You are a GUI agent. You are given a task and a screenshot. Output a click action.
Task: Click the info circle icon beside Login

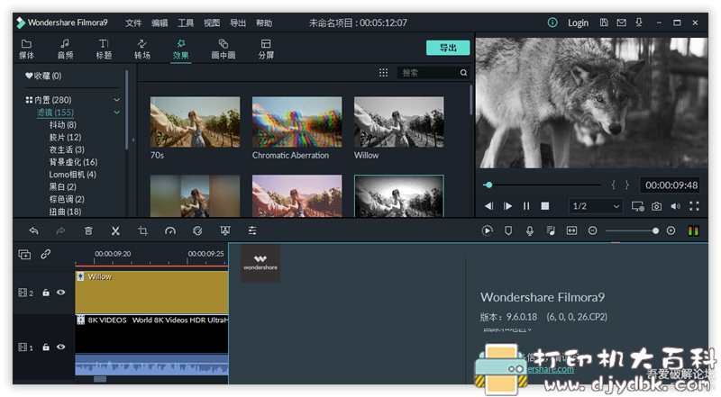[x=552, y=23]
